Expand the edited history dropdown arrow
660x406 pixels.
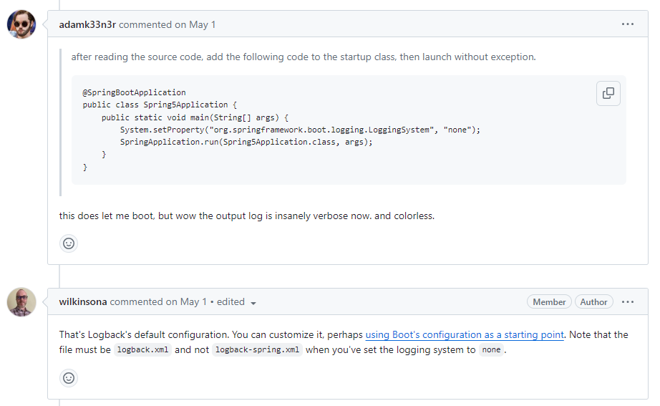click(x=253, y=303)
